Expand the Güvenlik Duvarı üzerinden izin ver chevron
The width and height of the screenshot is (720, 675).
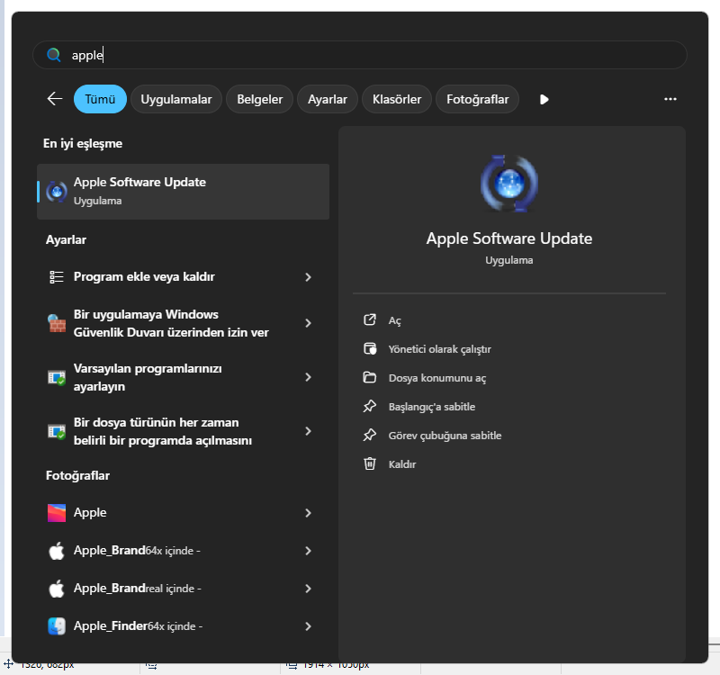pyautogui.click(x=308, y=323)
